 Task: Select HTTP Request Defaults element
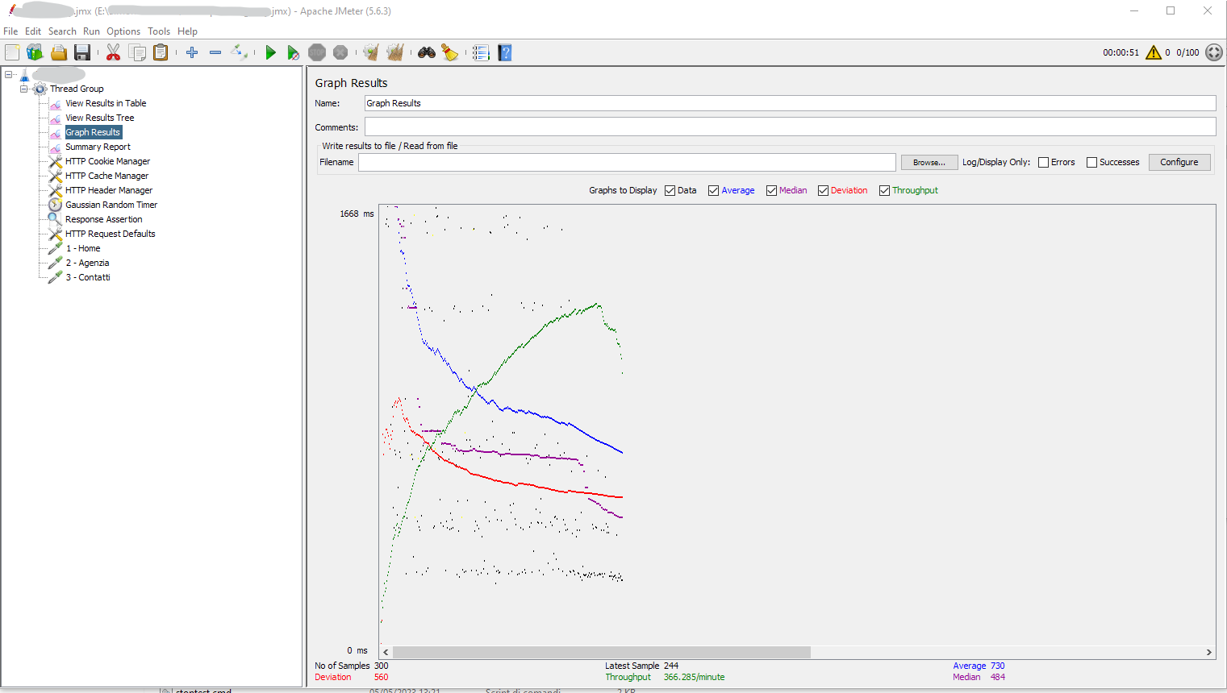pos(110,234)
